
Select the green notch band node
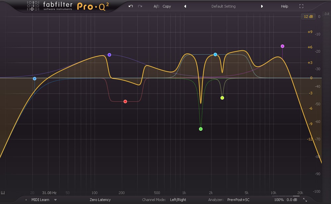pos(201,129)
